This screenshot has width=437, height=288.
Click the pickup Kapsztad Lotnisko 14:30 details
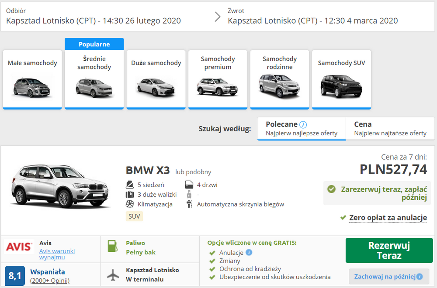(x=94, y=21)
